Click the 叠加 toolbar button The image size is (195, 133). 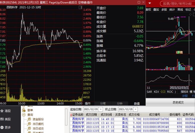(156, 10)
